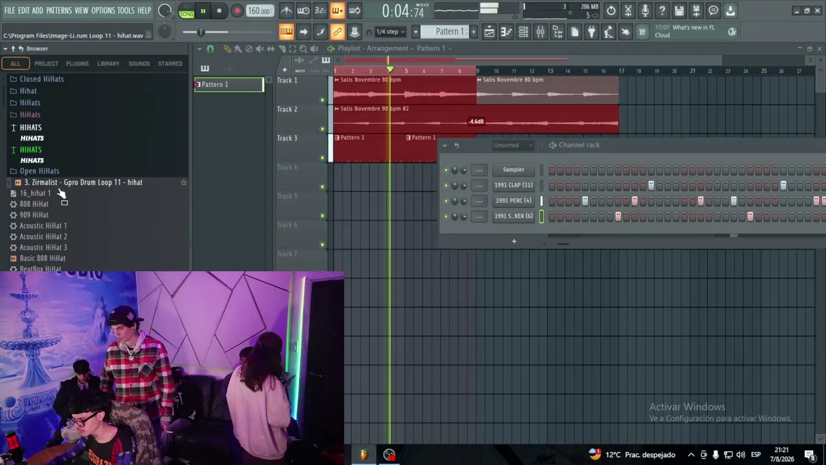Enable wait for input before recording
Screen dimensions: 826x465
point(303,10)
